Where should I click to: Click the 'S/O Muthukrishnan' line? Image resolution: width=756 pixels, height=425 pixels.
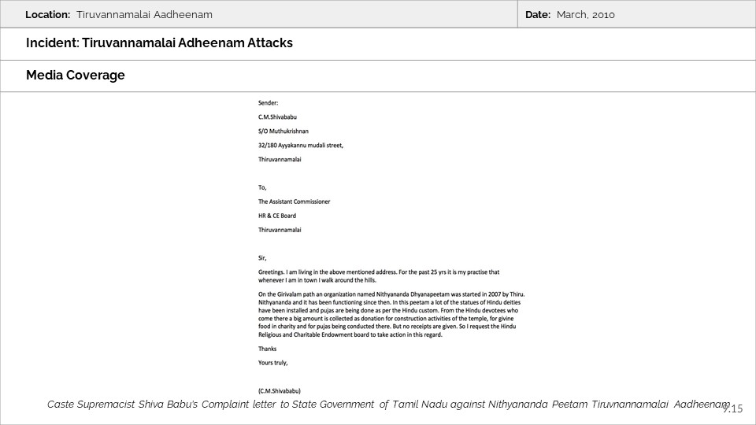tap(283, 131)
